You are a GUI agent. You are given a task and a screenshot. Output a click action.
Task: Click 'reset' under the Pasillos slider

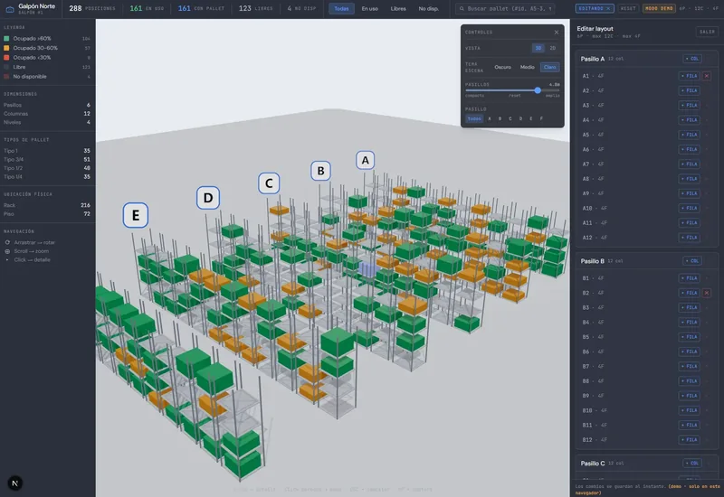click(x=515, y=96)
